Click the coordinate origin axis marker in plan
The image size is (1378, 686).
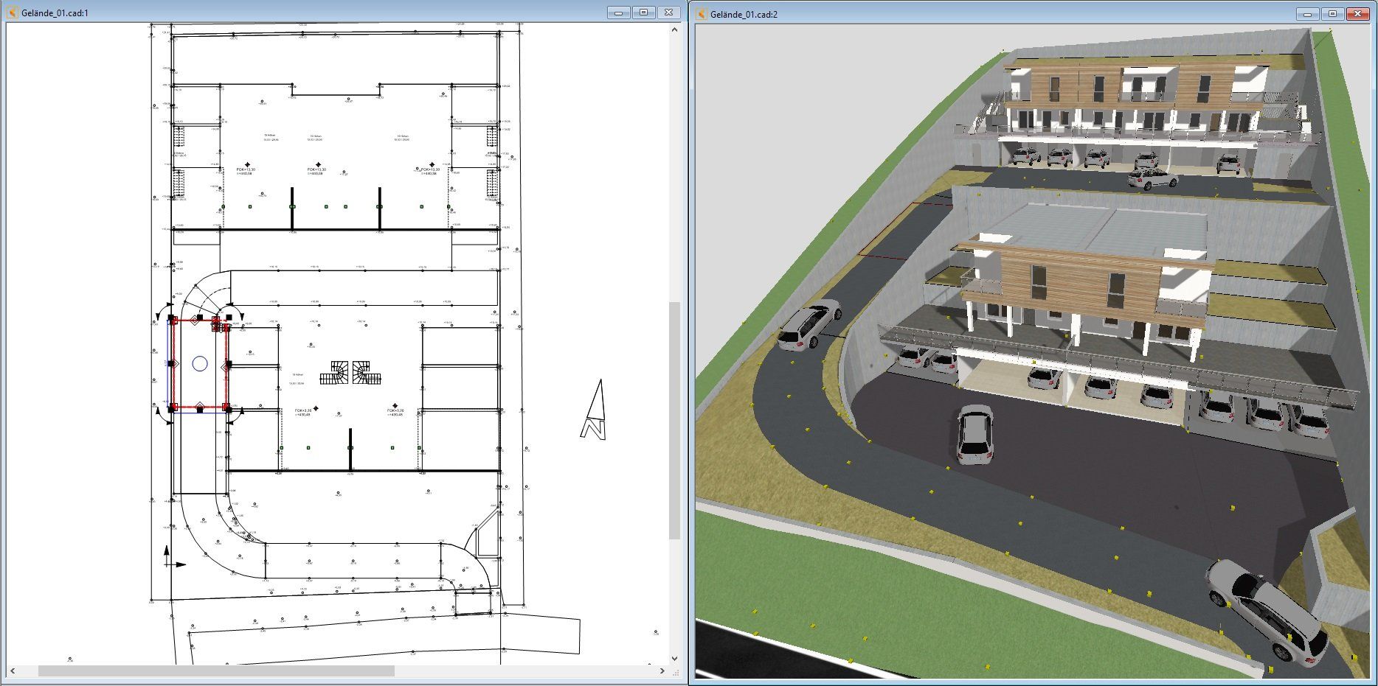[x=168, y=563]
